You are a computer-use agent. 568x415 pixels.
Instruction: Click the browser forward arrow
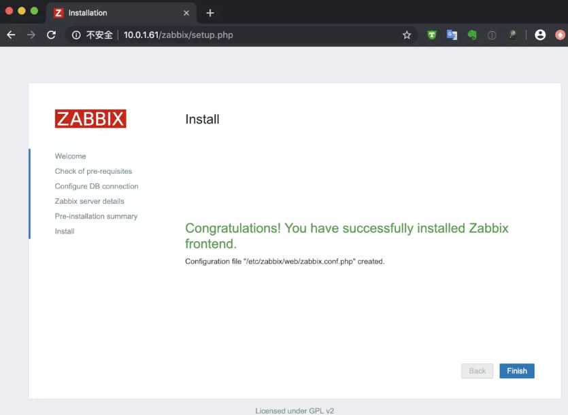click(x=31, y=35)
